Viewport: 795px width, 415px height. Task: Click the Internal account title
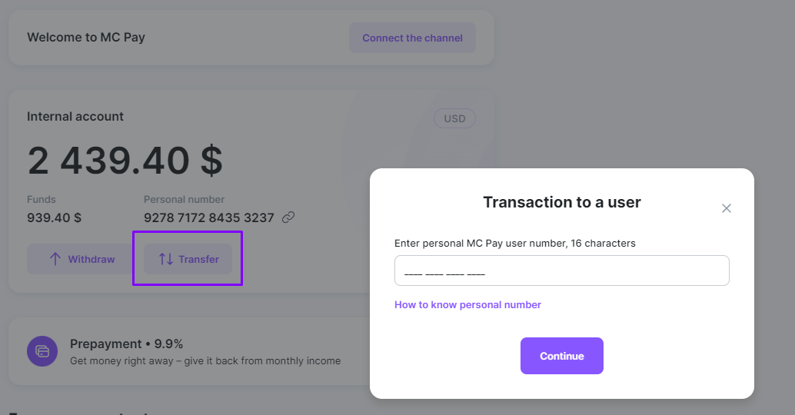click(x=75, y=117)
